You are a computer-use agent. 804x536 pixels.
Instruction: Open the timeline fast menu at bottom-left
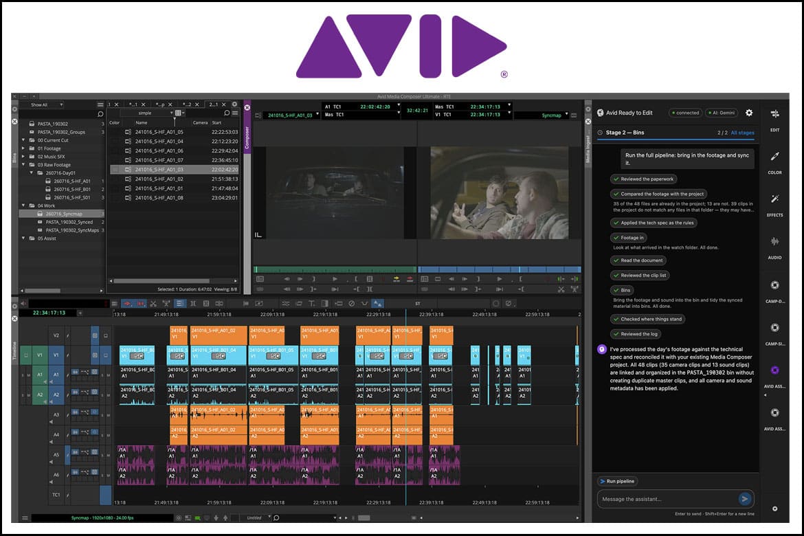pos(25,518)
